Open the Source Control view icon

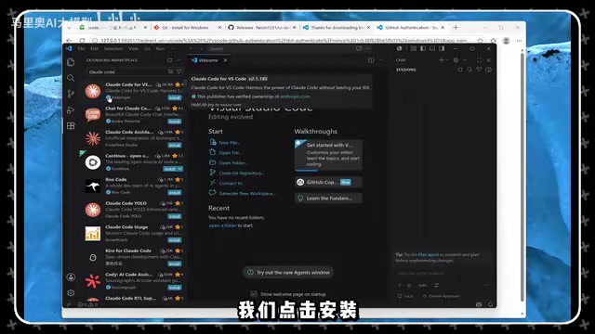(x=71, y=94)
